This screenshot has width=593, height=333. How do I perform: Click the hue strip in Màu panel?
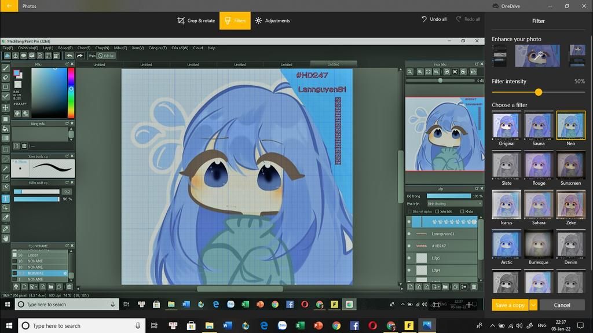[x=71, y=93]
